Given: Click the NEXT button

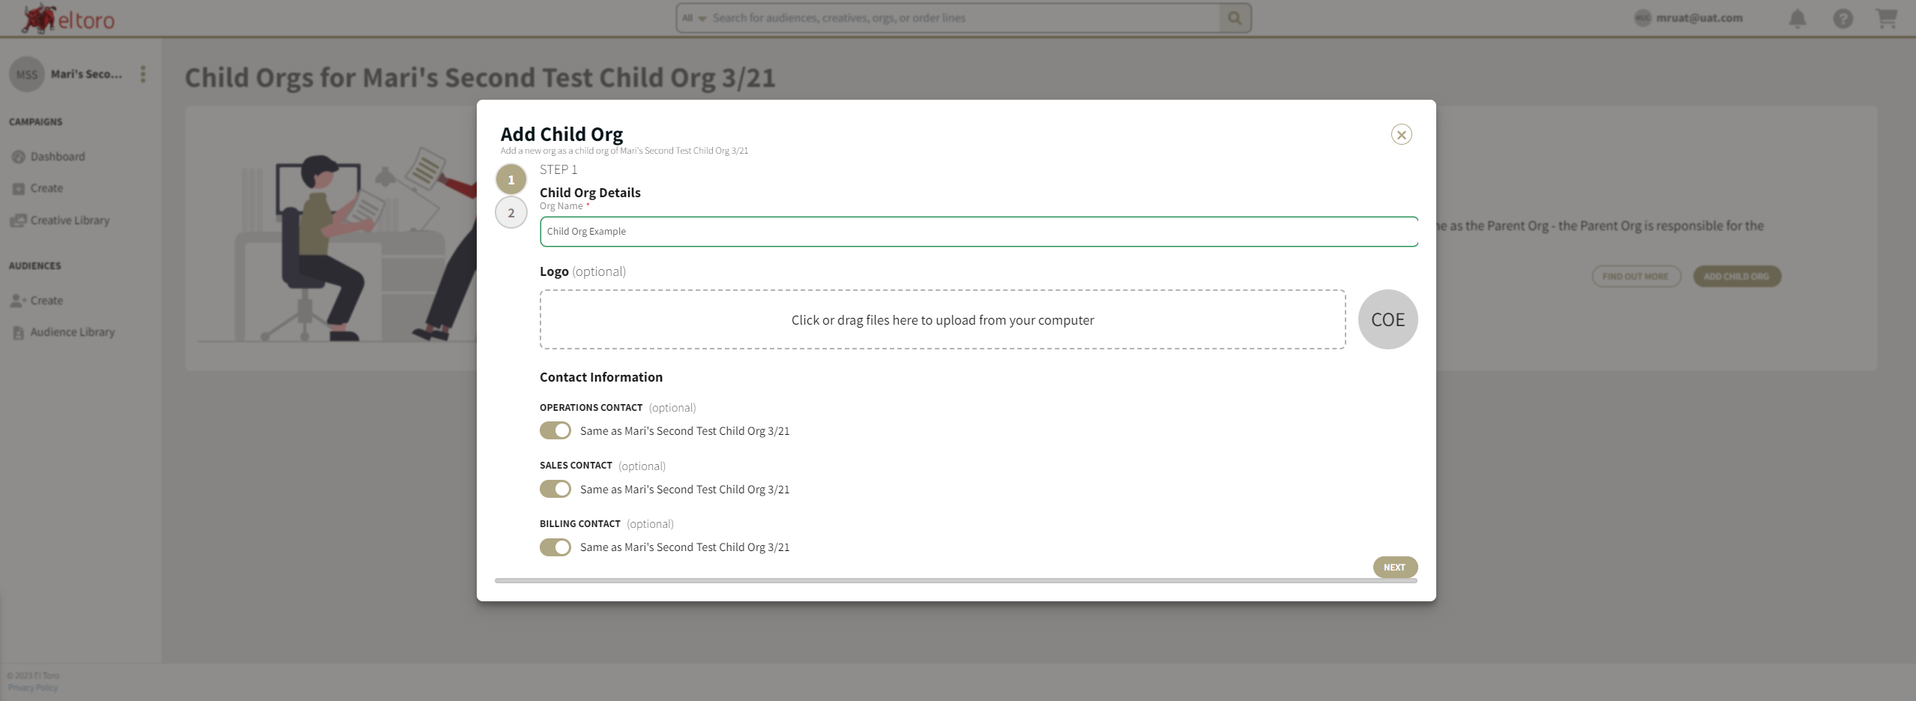Looking at the screenshot, I should (1395, 568).
